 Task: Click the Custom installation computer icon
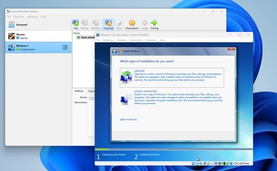(127, 100)
